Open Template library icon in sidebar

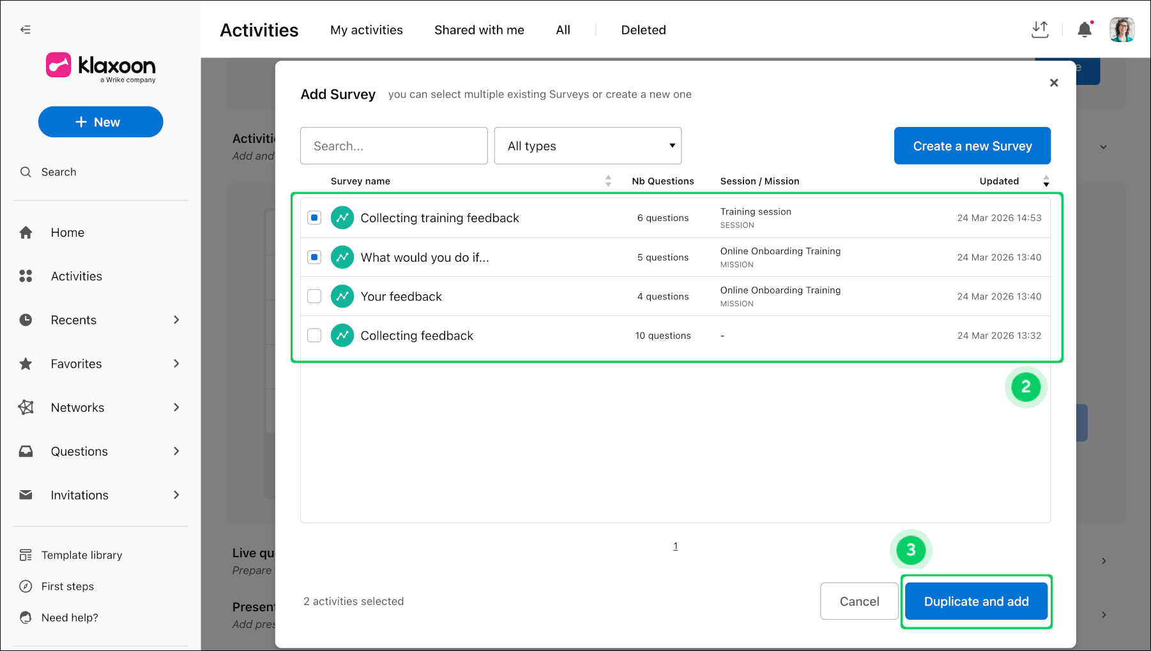point(26,555)
